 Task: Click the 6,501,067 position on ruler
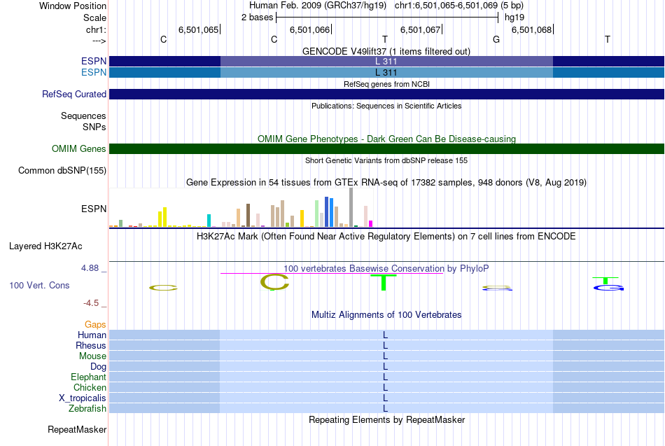421,29
